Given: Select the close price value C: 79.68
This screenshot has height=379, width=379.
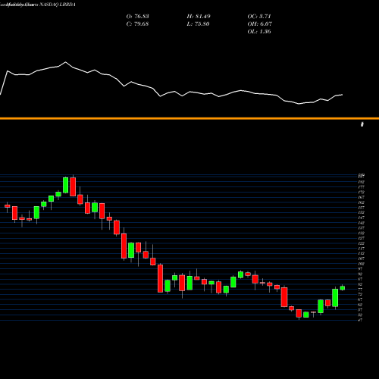Looking at the screenshot, I should pos(137,24).
